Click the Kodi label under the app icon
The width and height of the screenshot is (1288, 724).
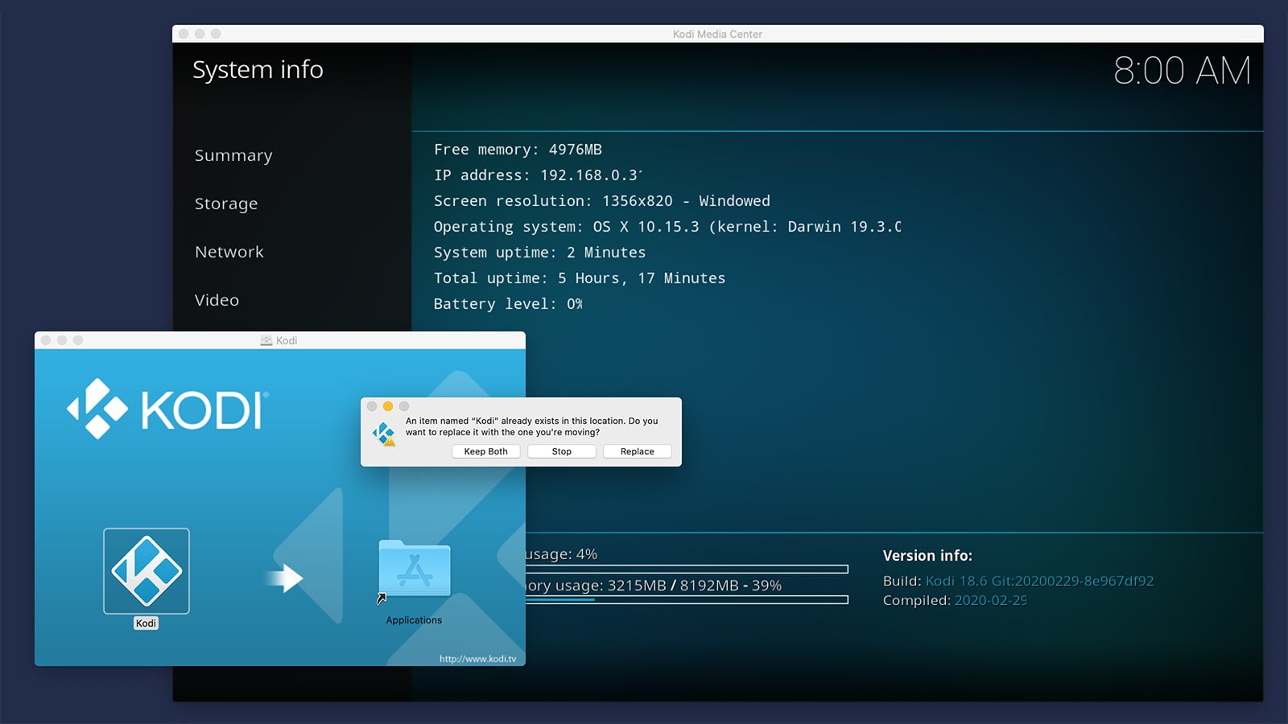click(146, 623)
